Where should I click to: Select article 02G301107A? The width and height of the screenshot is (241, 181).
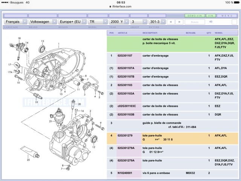126,68
